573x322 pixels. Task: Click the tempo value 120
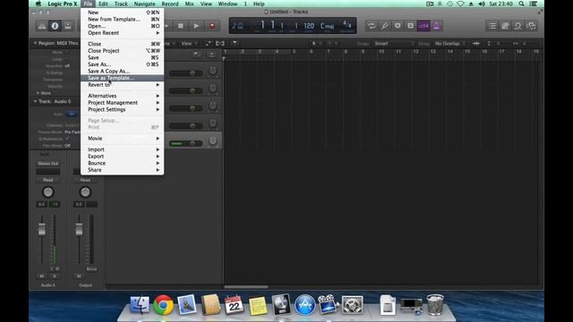tap(309, 26)
